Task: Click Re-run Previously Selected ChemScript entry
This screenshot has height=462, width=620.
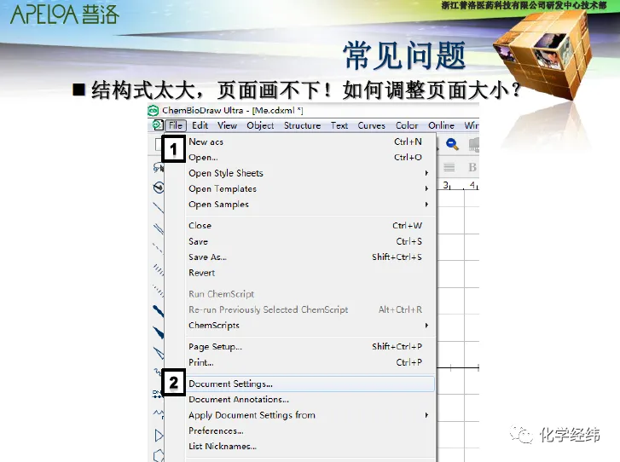Action: (x=310, y=309)
